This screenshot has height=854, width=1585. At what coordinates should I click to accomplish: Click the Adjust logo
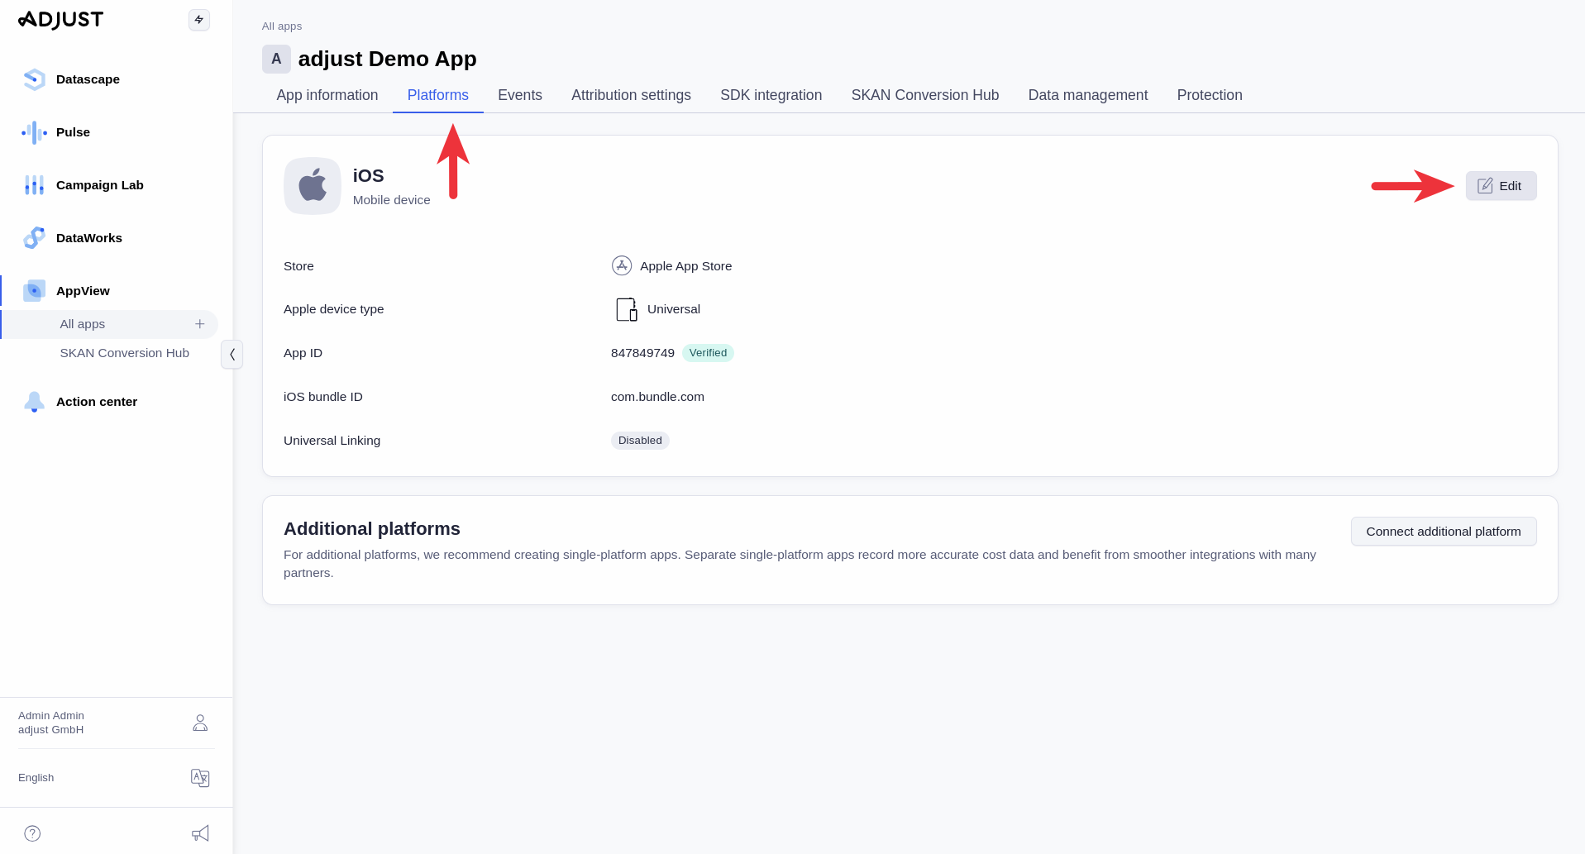(60, 20)
